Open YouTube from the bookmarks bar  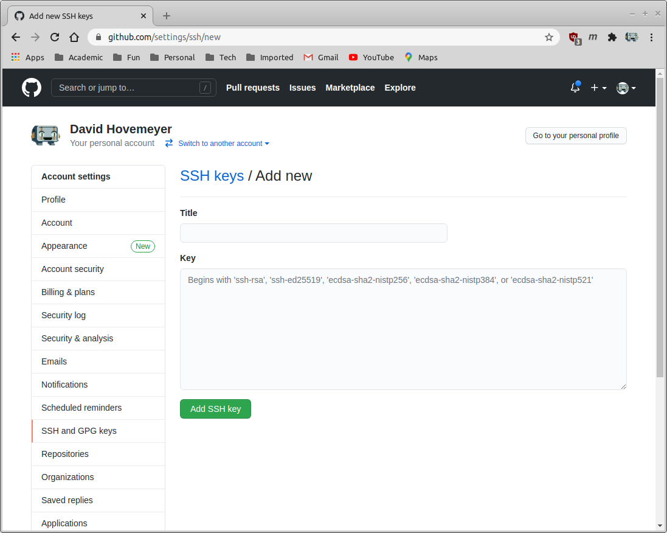371,57
